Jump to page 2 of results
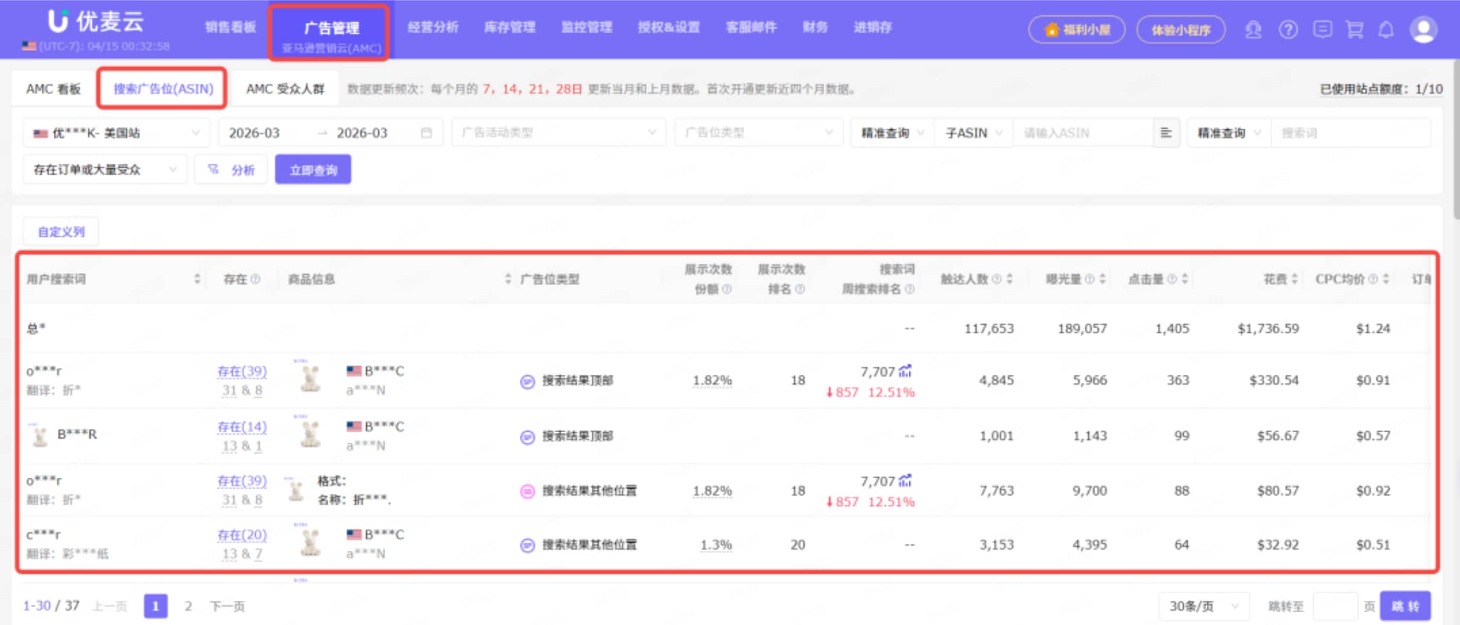This screenshot has height=625, width=1460. (188, 606)
